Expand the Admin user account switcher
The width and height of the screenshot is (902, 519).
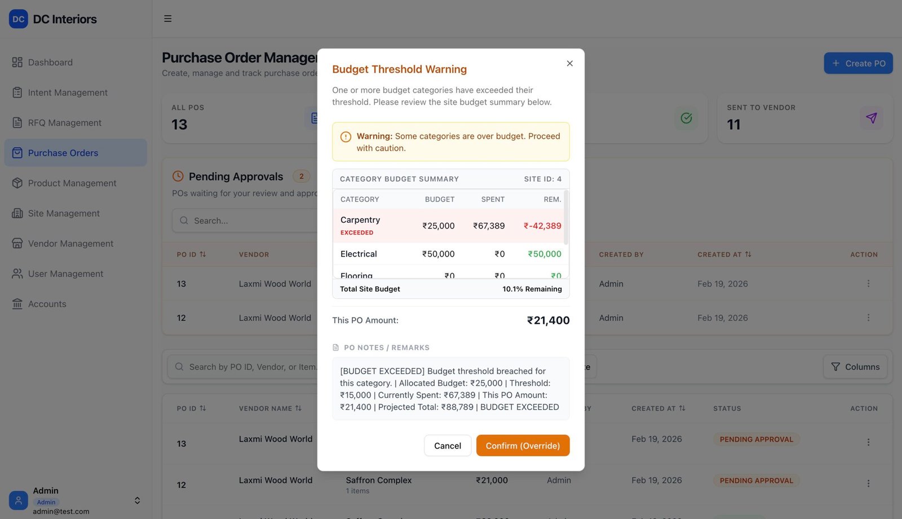pos(137,500)
